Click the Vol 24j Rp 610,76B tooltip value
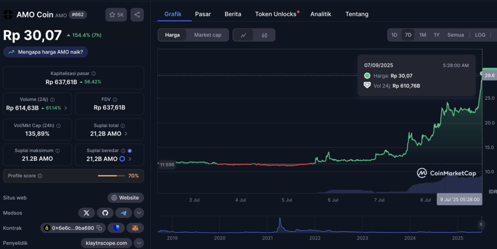Screen dimensions: 497x249 [x=406, y=86]
